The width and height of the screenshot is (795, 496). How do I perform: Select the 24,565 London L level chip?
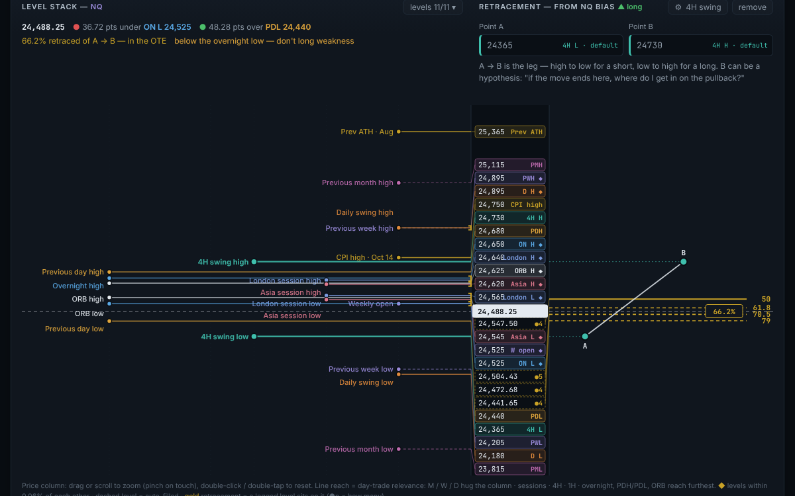(x=510, y=297)
